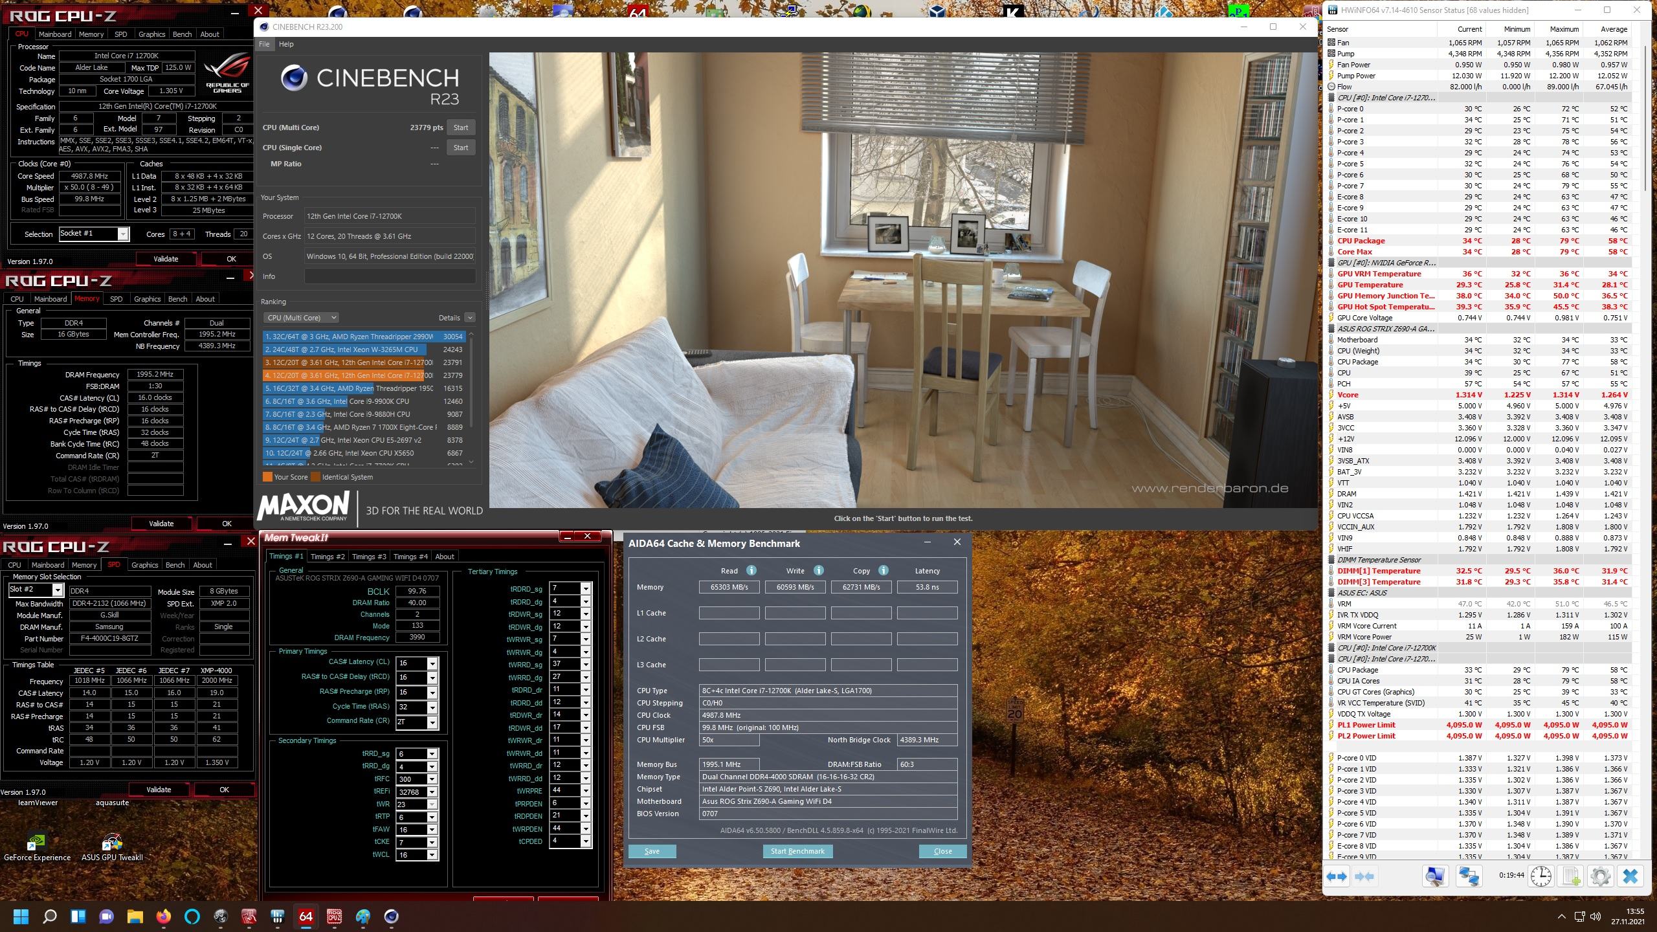The image size is (1657, 932).
Task: Switch to Timings #2 tab in Mem TweakIt
Action: coord(328,557)
